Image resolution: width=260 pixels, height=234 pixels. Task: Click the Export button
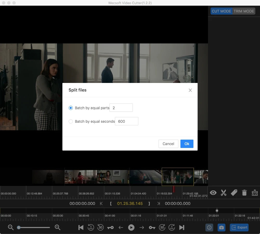[x=239, y=227]
